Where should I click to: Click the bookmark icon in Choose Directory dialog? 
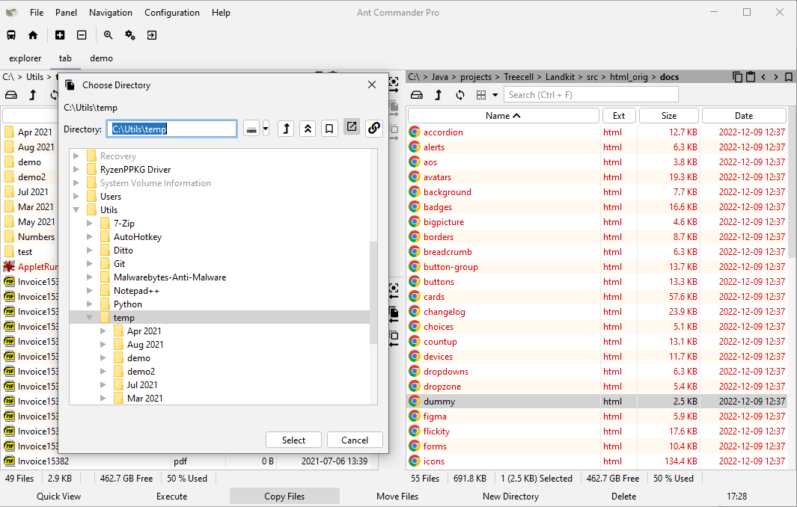(x=329, y=129)
